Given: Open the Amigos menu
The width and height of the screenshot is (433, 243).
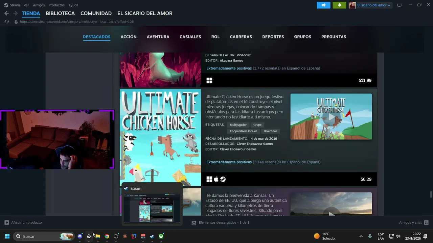Looking at the screenshot, I should 39,5.
